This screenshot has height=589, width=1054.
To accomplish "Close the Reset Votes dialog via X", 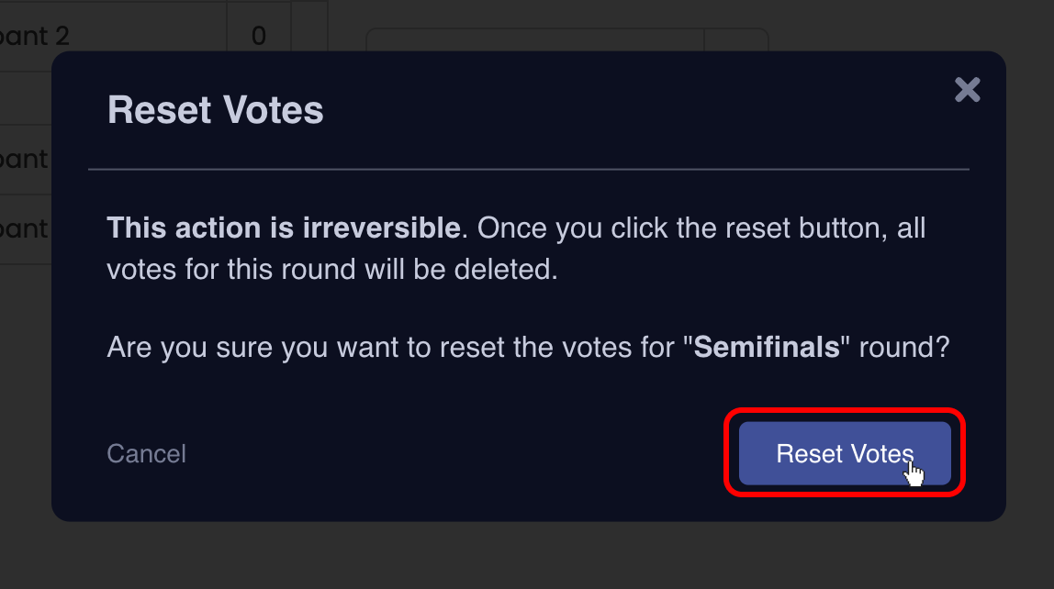I will pos(967,90).
